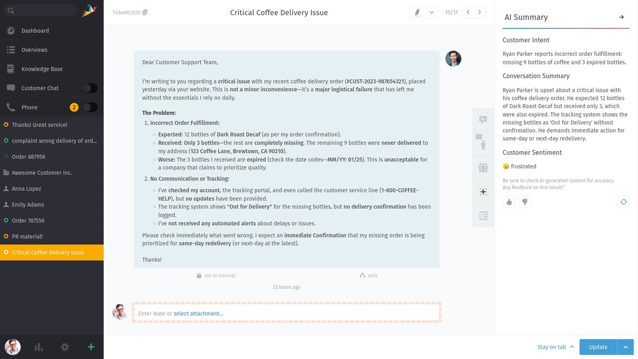Regenerate the AI summary with the refresh icon
This screenshot has height=359, width=638.
click(623, 202)
